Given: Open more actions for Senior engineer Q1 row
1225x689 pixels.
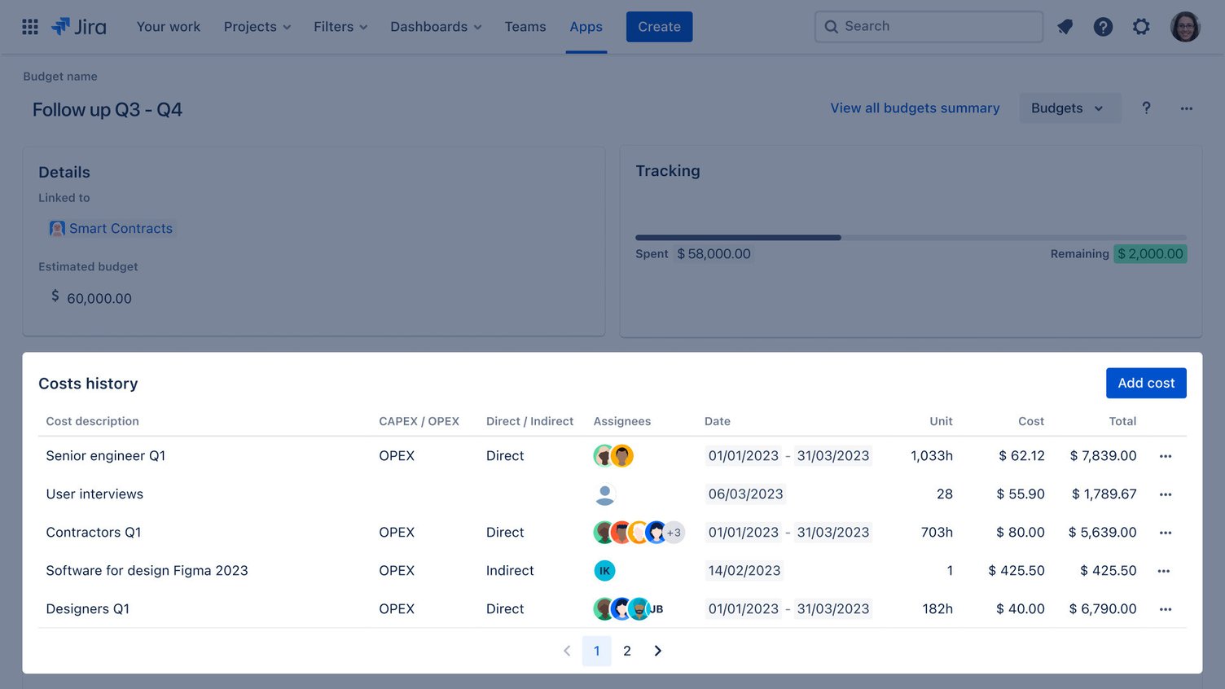Looking at the screenshot, I should (x=1166, y=456).
